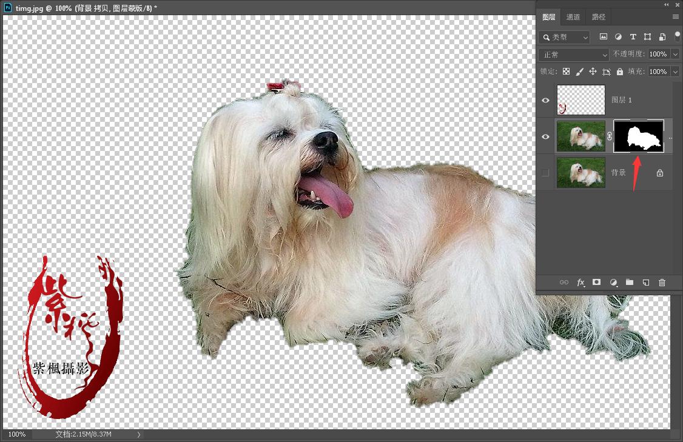The width and height of the screenshot is (683, 442).
Task: Click the zoom level 100% field
Action: pos(16,434)
